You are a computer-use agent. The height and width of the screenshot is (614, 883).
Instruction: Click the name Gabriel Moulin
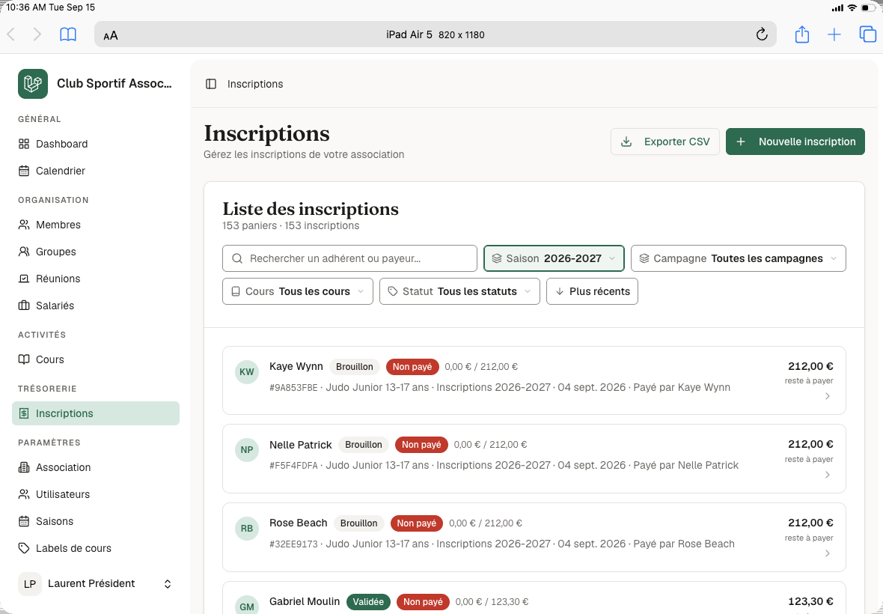[305, 601]
